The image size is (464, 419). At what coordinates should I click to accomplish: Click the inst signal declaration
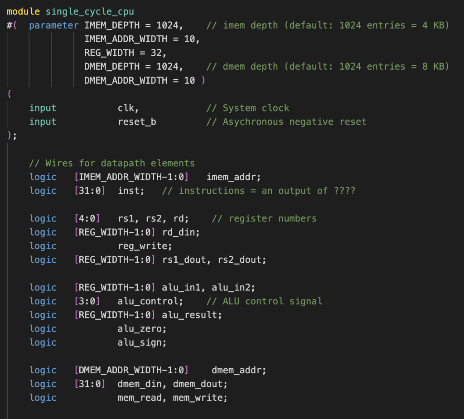pyautogui.click(x=130, y=191)
